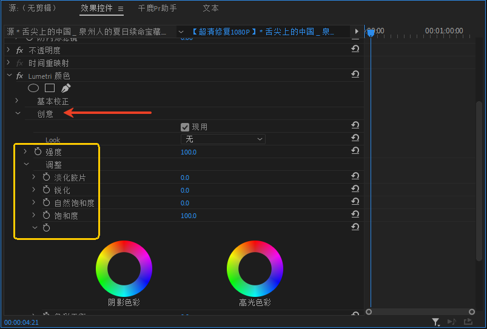Collapse the 创意 section
This screenshot has width=487, height=329.
tap(18, 113)
